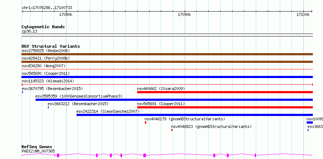Select the blue nsv545690 variant bar
The image size is (323, 159).
pyautogui.click(x=167, y=77)
